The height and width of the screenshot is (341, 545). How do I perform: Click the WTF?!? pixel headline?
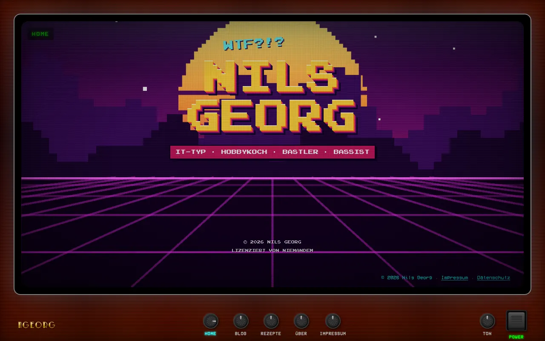click(x=254, y=44)
